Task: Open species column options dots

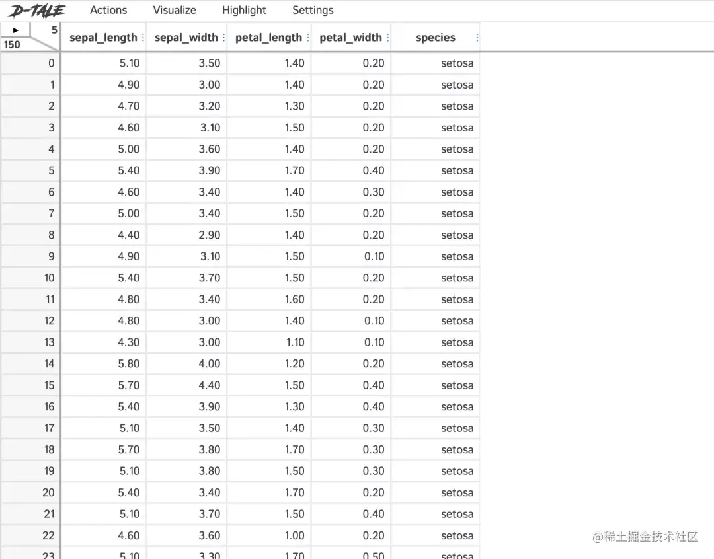Action: (477, 38)
